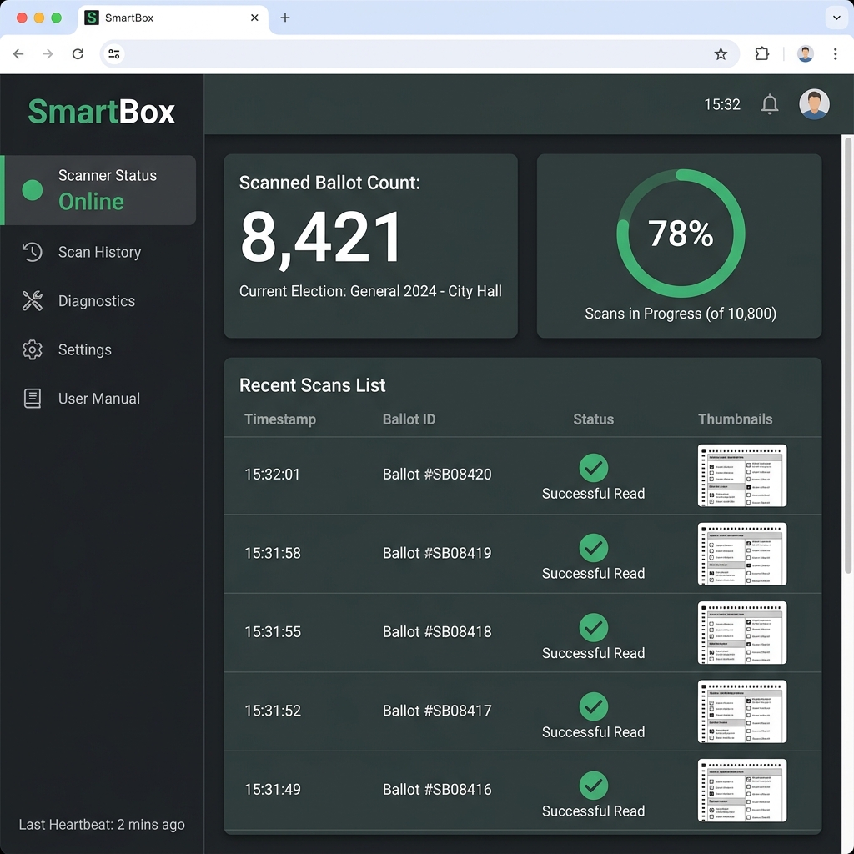Switch to the SmartBox browser tab
This screenshot has height=854, width=854.
coord(173,18)
